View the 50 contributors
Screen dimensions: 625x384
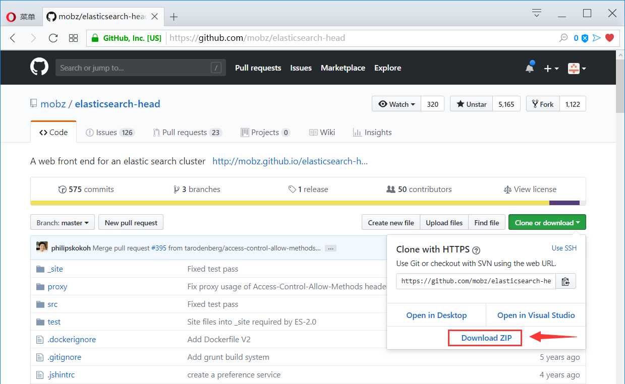(419, 189)
